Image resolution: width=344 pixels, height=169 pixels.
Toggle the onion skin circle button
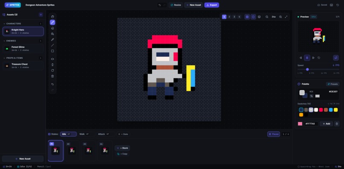tap(254, 17)
